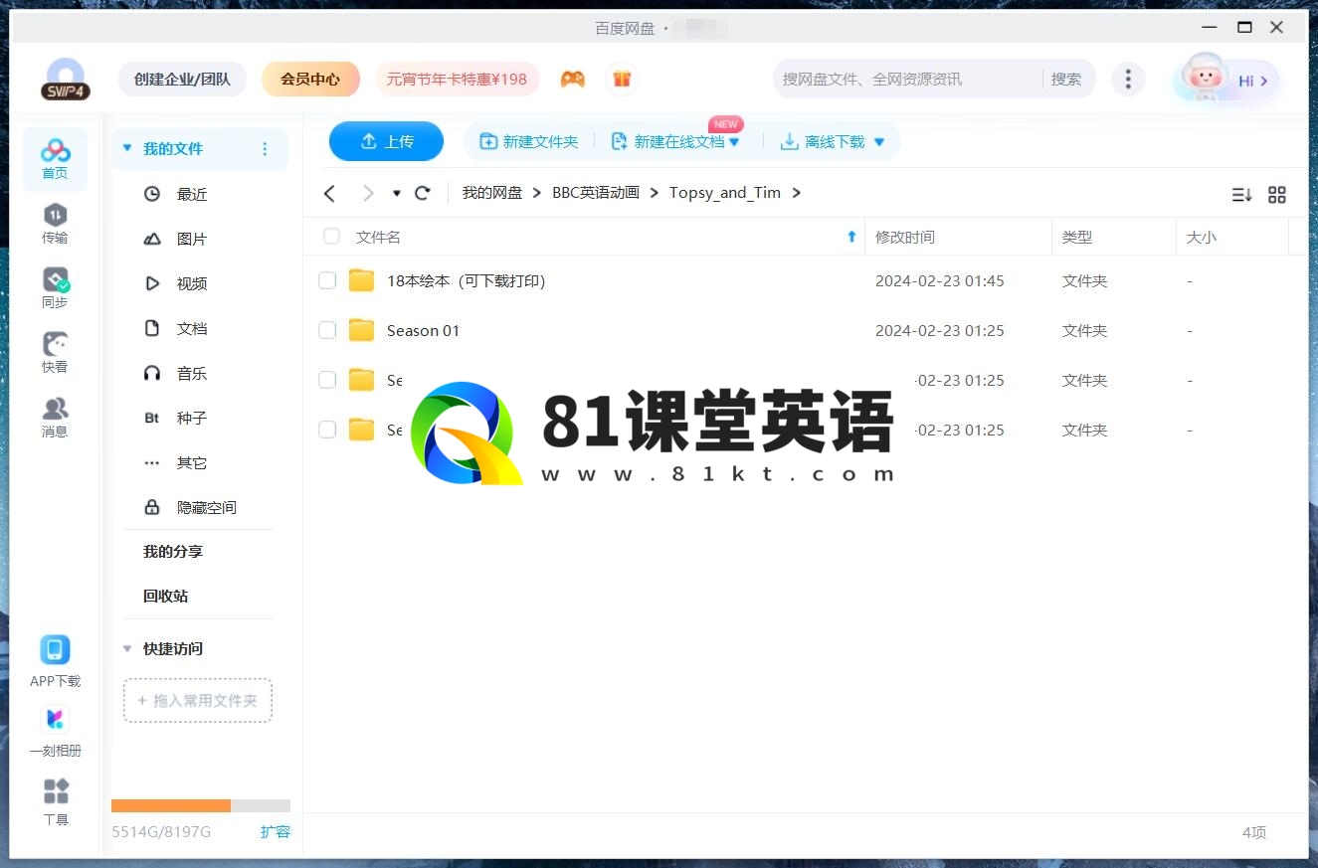This screenshot has width=1318, height=868.
Task: Open the three-dot more menu near search
Action: (1127, 80)
